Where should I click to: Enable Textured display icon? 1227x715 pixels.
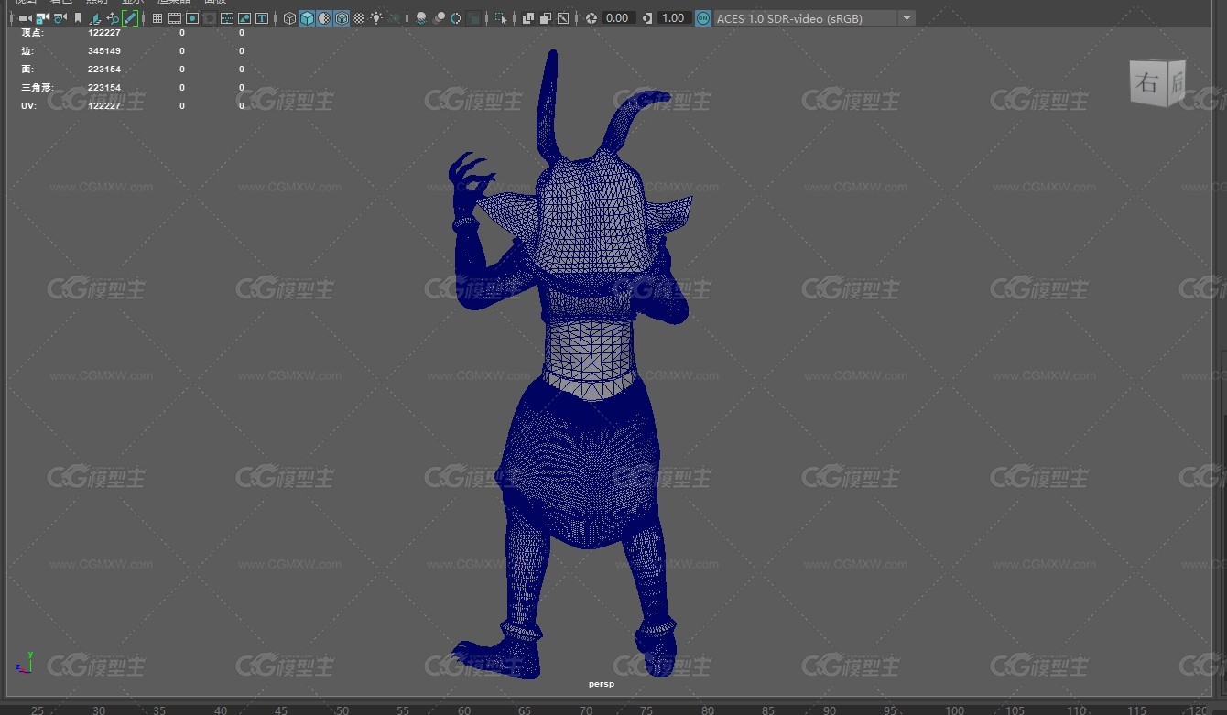pos(359,18)
